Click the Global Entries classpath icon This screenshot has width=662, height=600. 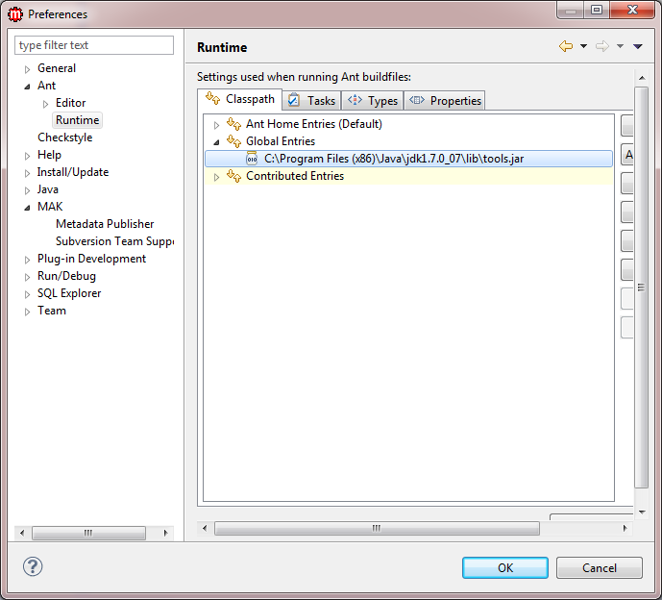pos(233,141)
